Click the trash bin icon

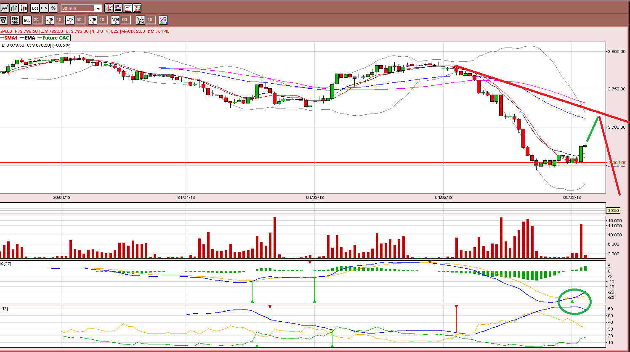click(x=4, y=20)
